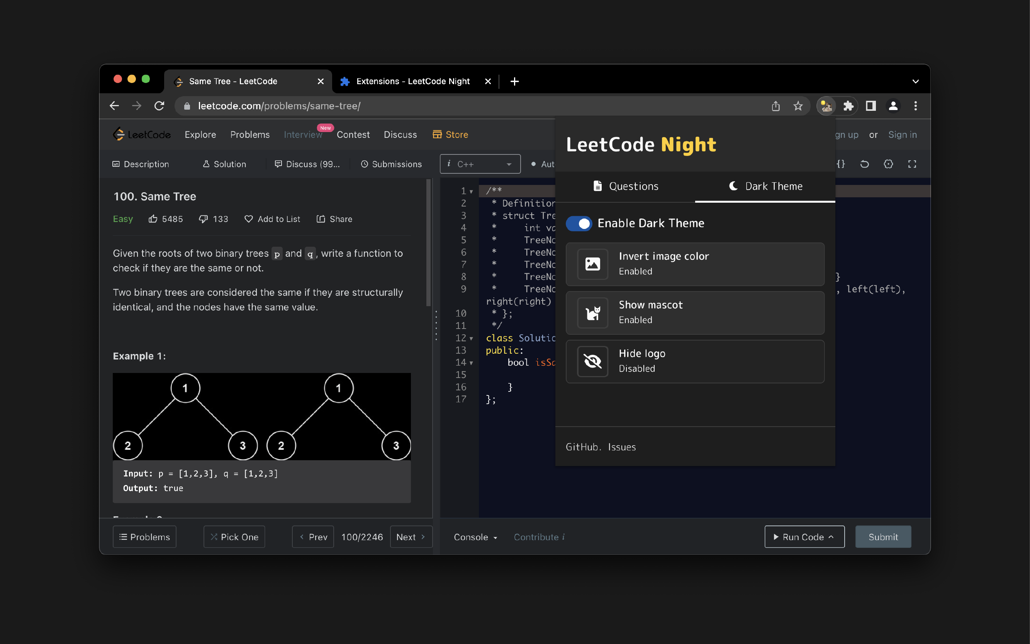This screenshot has height=644, width=1030.
Task: Switch to the Questions tab in popup
Action: point(625,186)
